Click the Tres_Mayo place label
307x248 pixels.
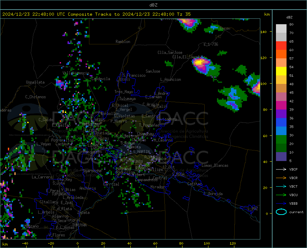pyautogui.click(x=123, y=92)
